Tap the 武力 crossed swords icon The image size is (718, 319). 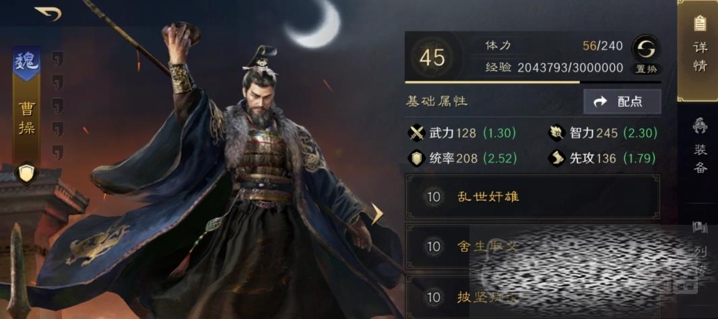coord(417,133)
